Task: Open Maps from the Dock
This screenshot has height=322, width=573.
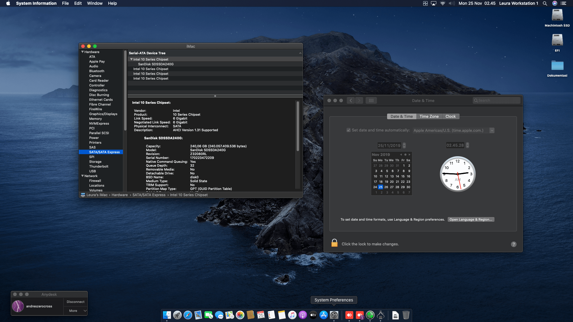Action: pos(229,315)
